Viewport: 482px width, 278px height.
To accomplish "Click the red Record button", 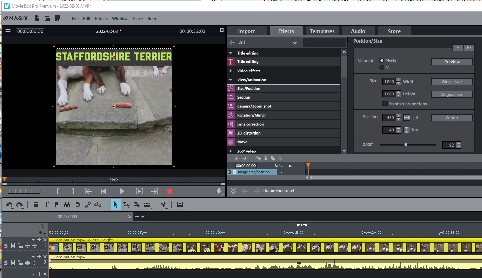I will (169, 191).
